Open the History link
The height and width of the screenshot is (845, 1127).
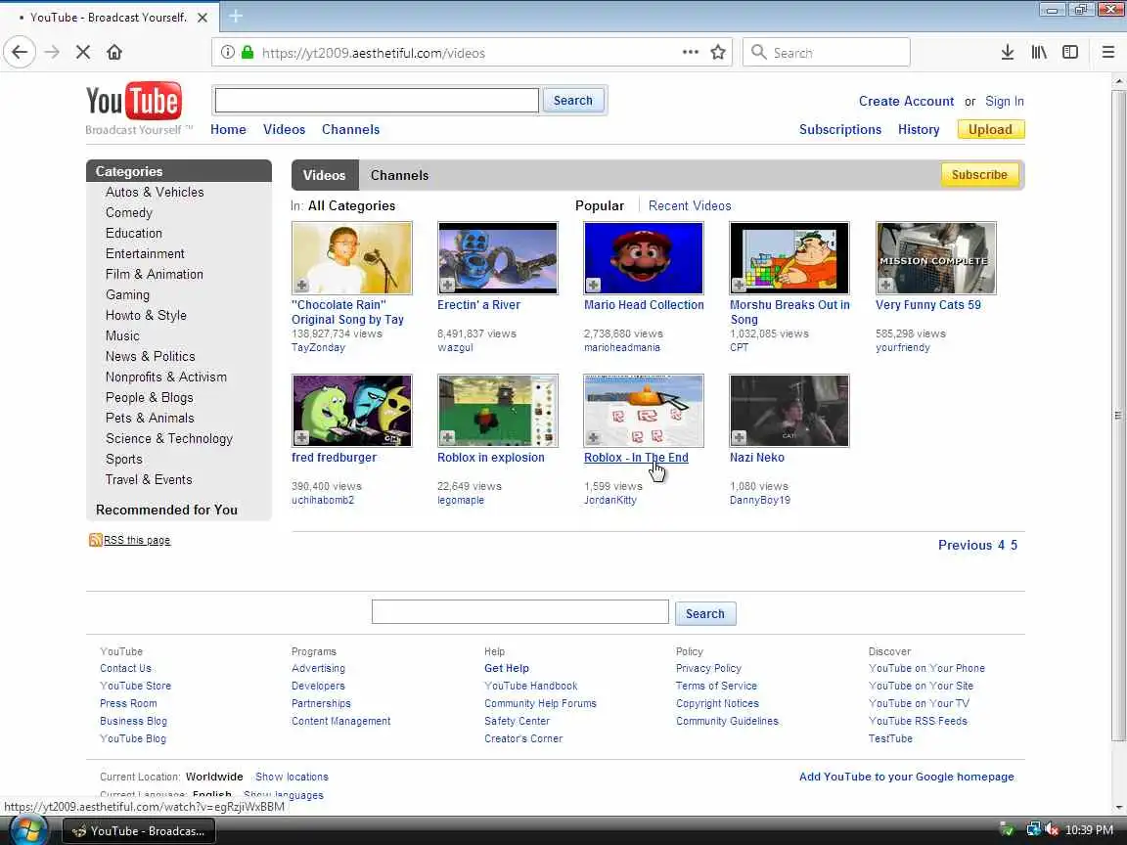click(918, 129)
